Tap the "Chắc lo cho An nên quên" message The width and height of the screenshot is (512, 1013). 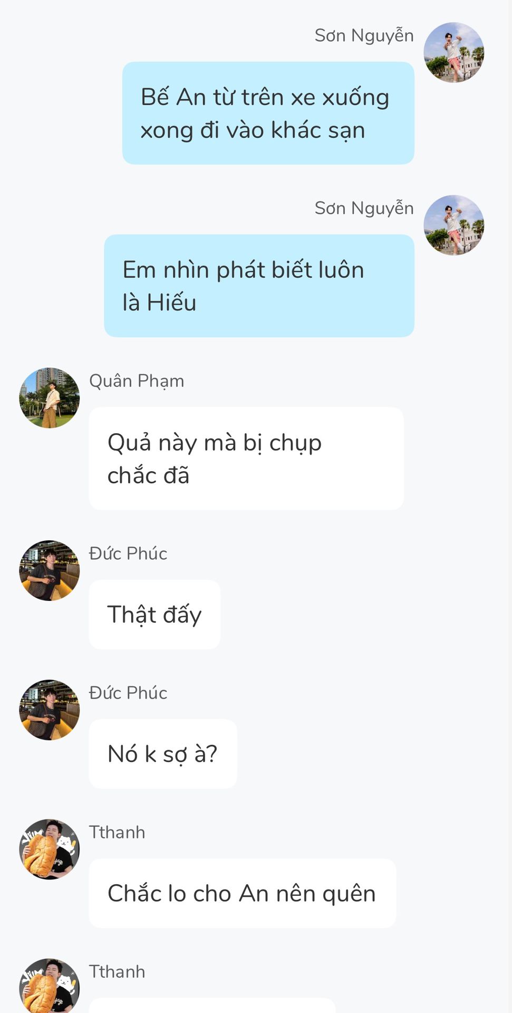pyautogui.click(x=243, y=893)
